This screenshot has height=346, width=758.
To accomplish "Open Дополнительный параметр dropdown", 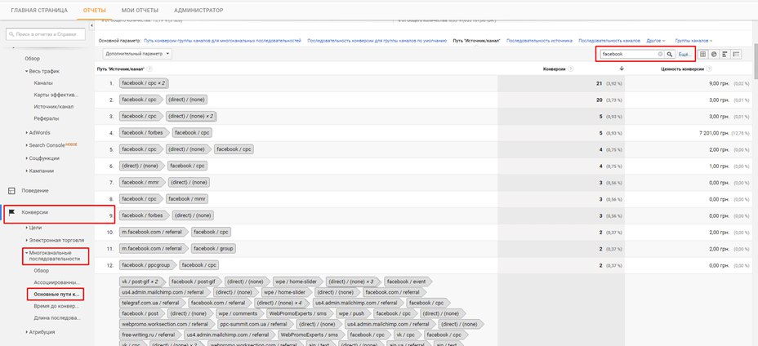I will click(x=137, y=54).
